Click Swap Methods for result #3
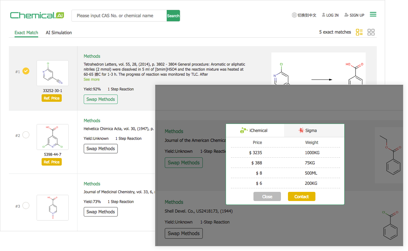Image resolution: width=408 pixels, height=251 pixels. tap(101, 212)
